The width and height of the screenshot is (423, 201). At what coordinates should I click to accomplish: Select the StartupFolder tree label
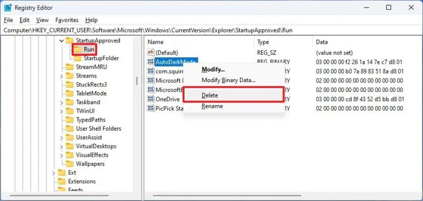tap(101, 58)
